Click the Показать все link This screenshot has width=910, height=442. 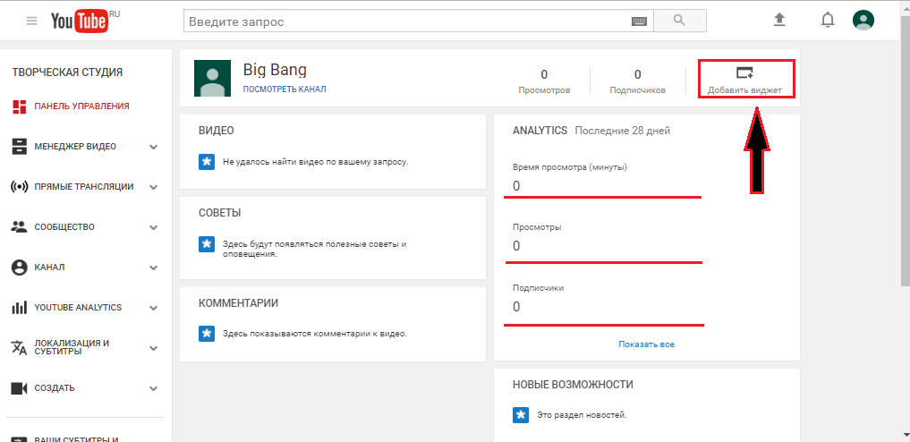(647, 344)
